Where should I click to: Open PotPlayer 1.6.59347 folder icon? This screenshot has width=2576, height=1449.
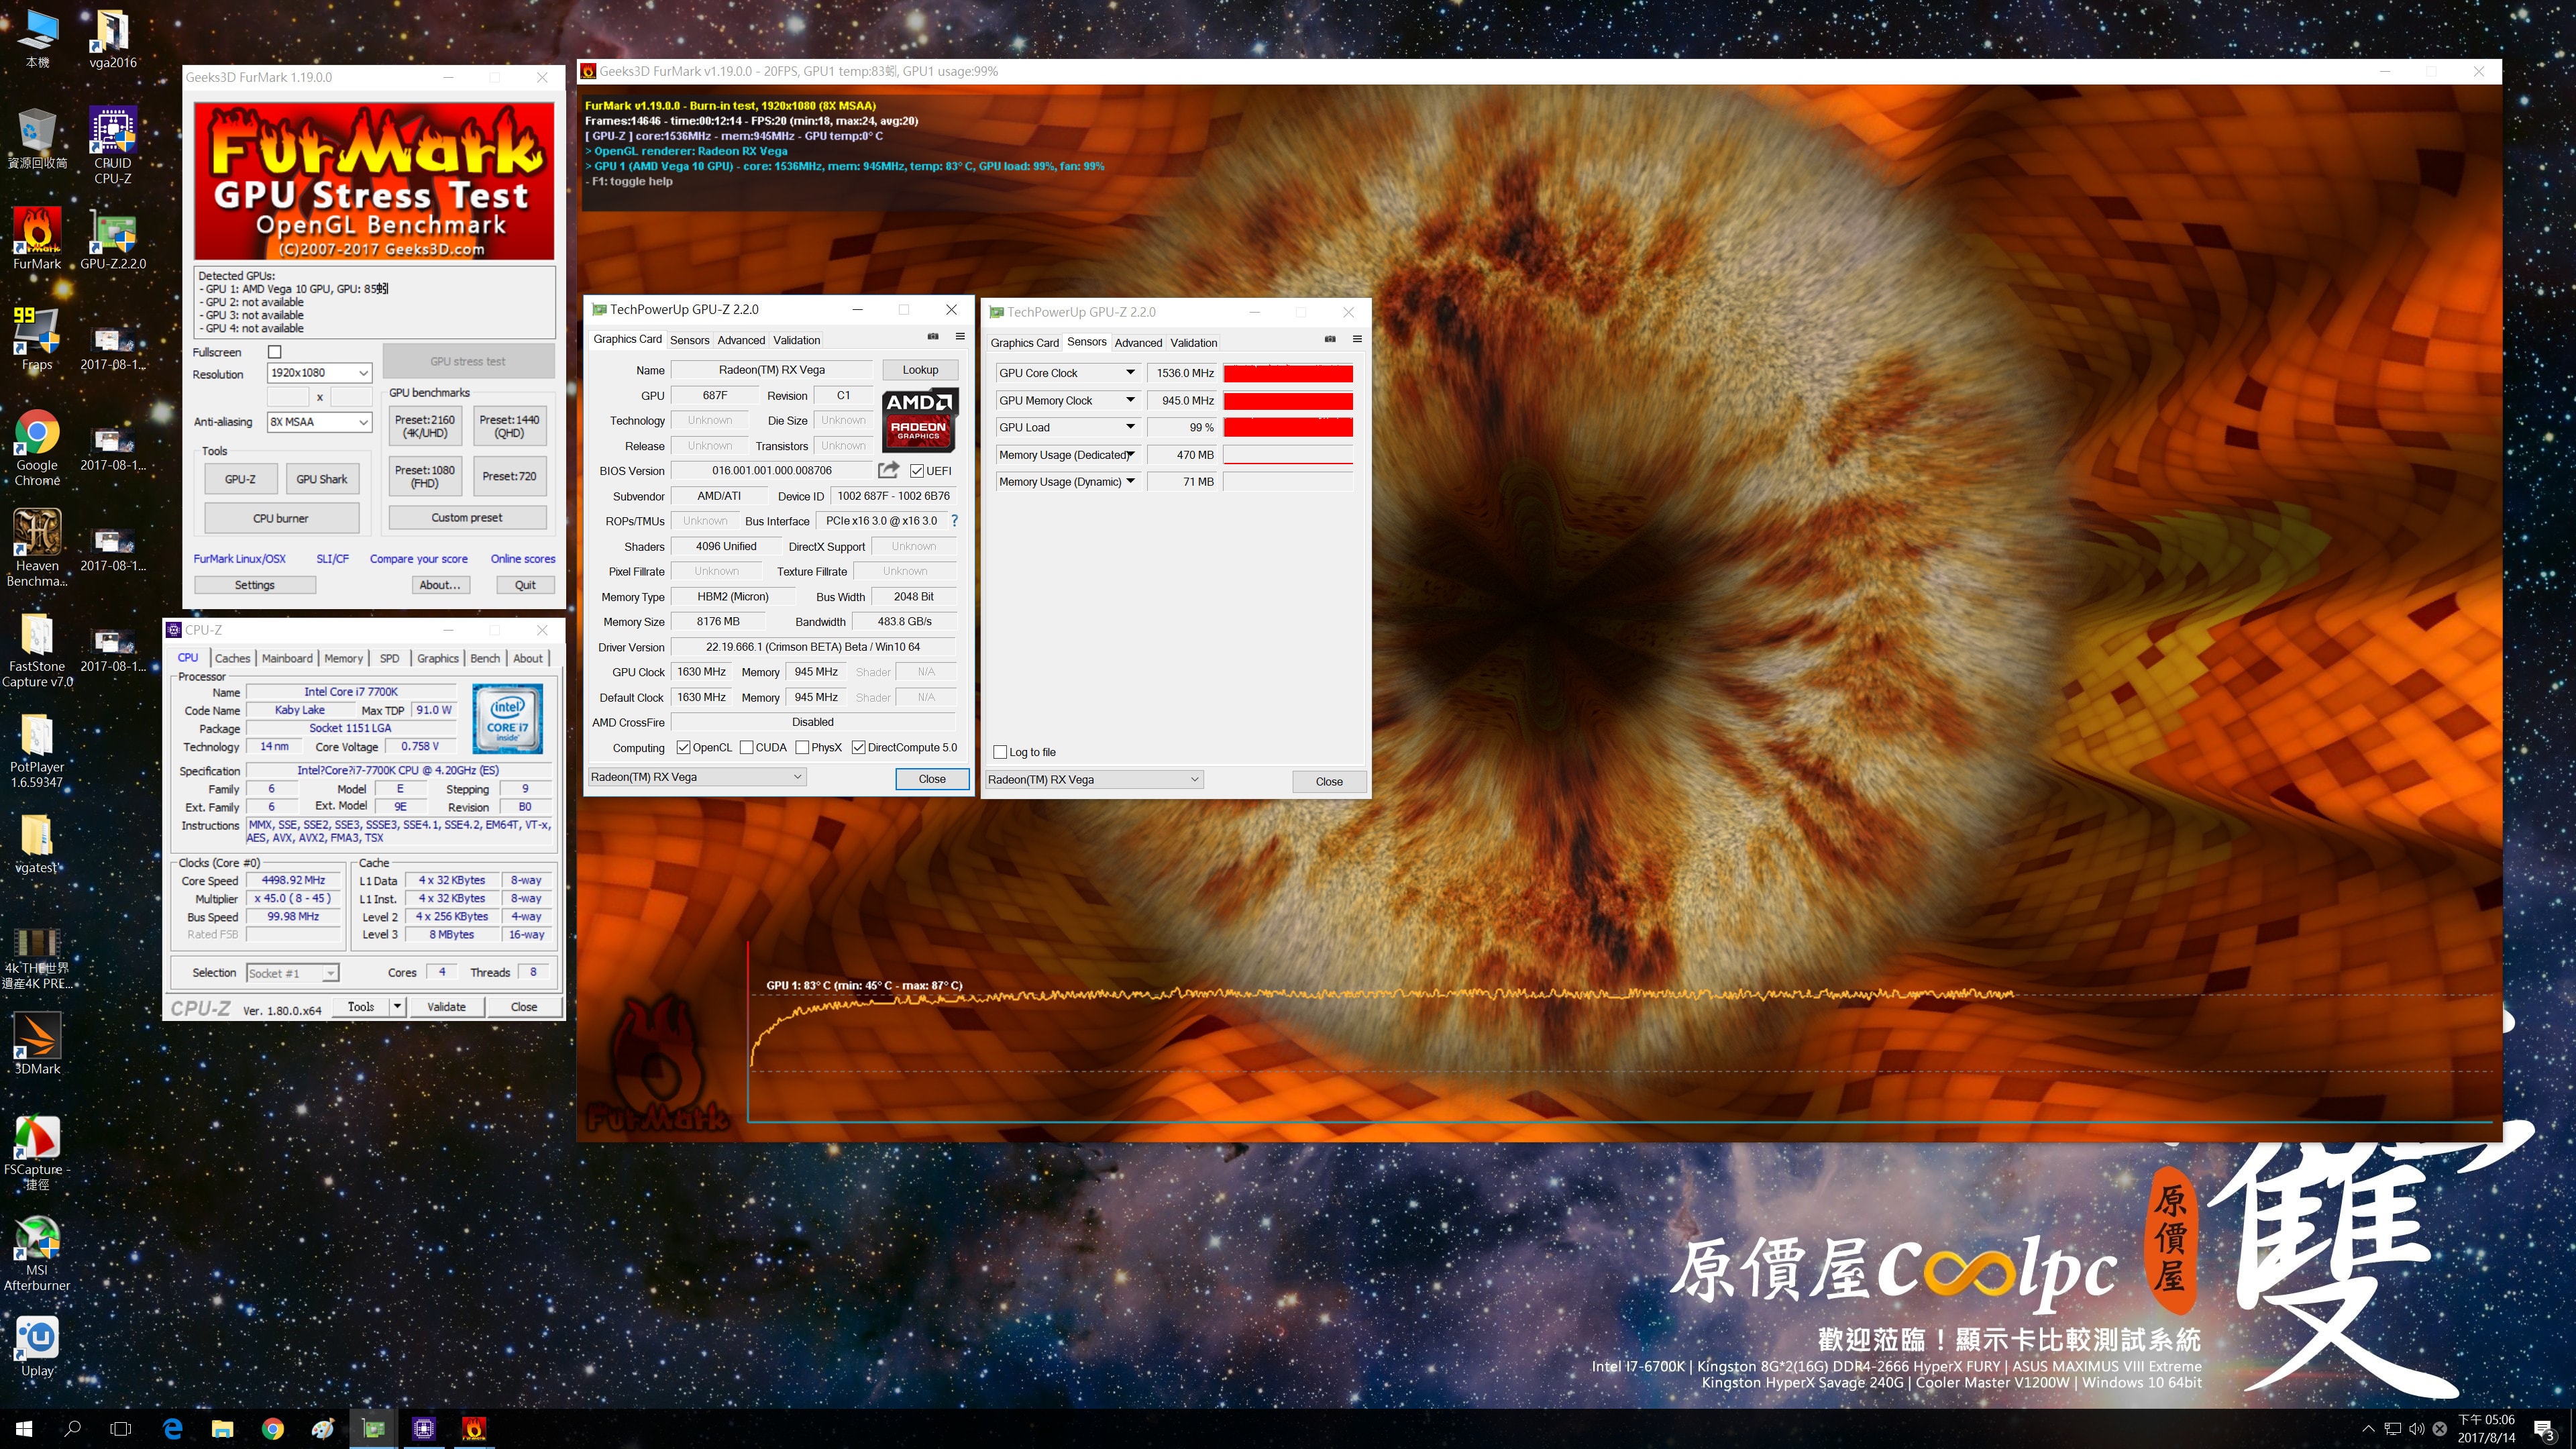[37, 749]
